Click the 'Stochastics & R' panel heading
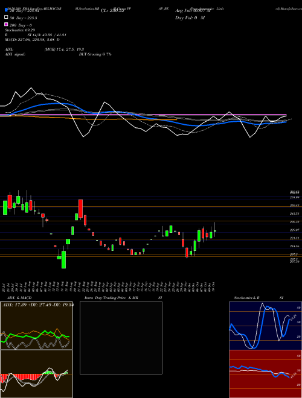 (x=247, y=298)
